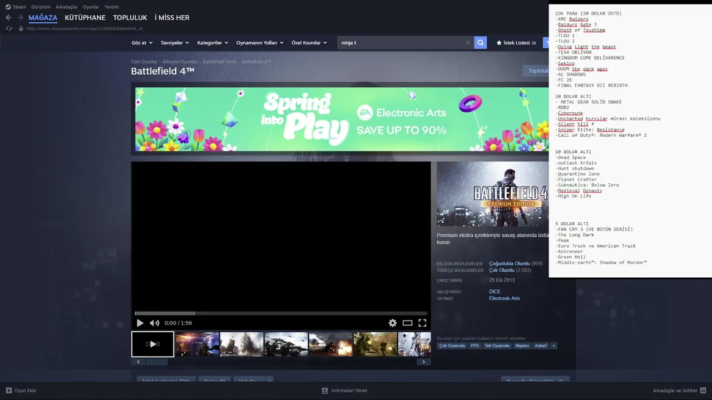Select the FPS tag
712x400 pixels.
[474, 346]
